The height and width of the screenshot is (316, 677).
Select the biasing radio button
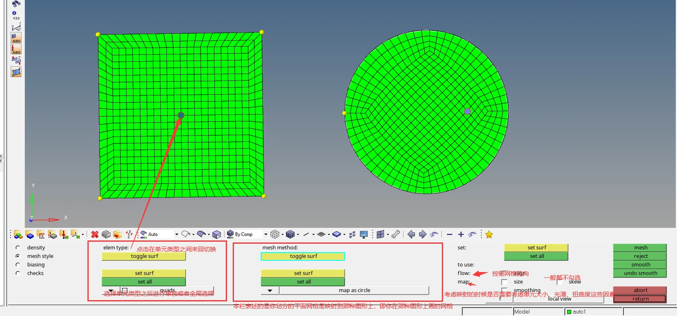18,265
